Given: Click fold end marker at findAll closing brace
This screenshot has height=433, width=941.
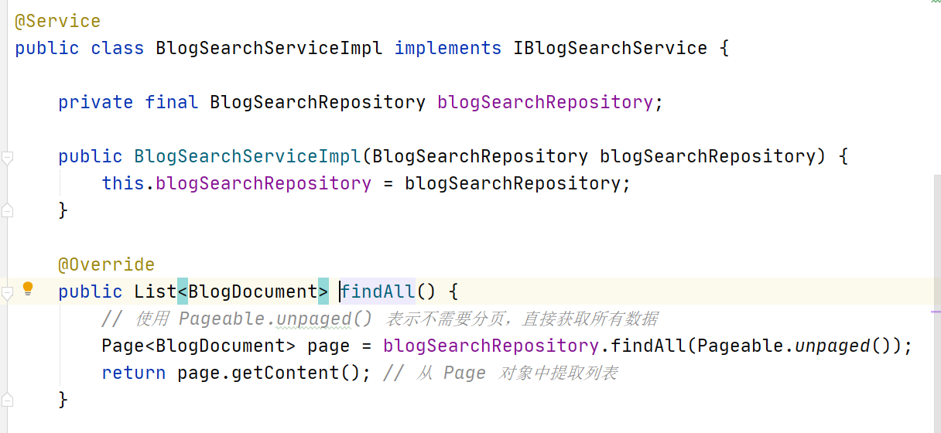Looking at the screenshot, I should click(7, 399).
